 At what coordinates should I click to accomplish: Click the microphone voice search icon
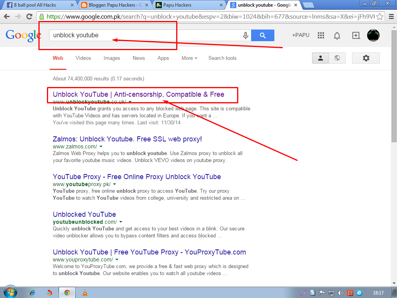tap(245, 35)
